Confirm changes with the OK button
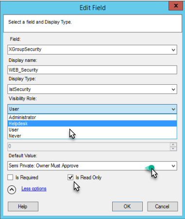This screenshot has height=219, width=185. coord(127,206)
